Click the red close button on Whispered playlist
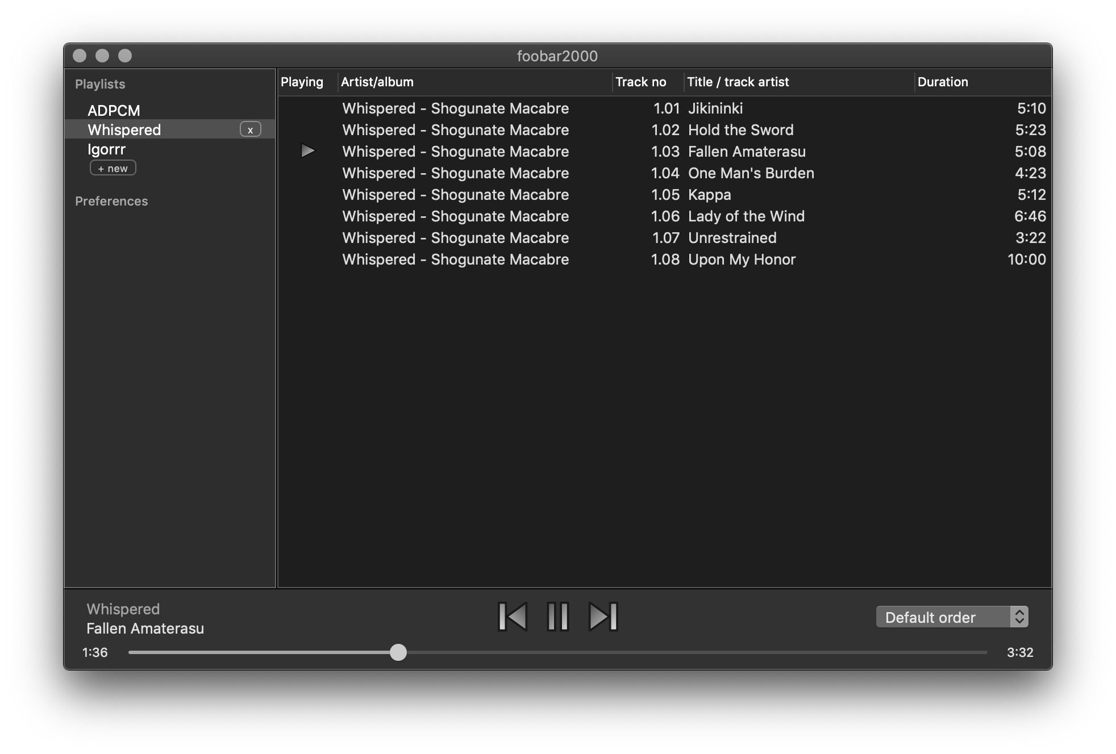 (250, 129)
